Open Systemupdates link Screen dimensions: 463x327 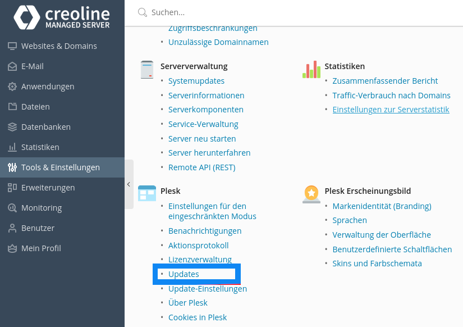click(196, 81)
